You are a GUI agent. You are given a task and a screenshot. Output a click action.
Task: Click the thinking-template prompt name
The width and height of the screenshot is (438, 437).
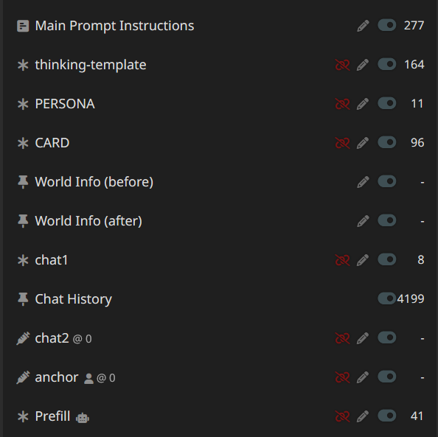point(91,65)
